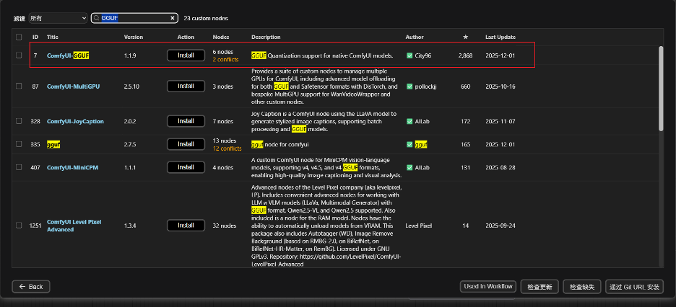Click the magnifier icon in the search box
The width and height of the screenshot is (676, 307).
[x=97, y=17]
